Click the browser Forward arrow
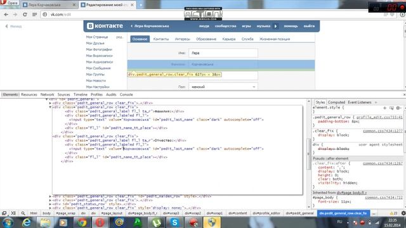The width and height of the screenshot is (406, 228). click(15, 15)
